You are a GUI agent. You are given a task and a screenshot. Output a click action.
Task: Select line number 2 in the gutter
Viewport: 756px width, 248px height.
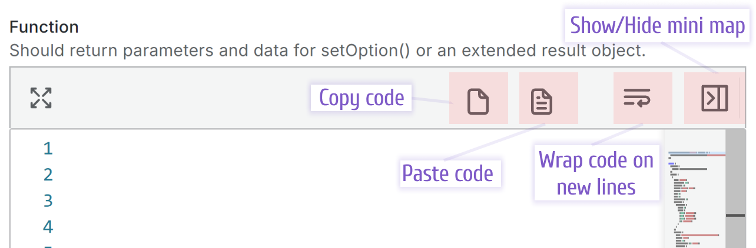coord(48,175)
